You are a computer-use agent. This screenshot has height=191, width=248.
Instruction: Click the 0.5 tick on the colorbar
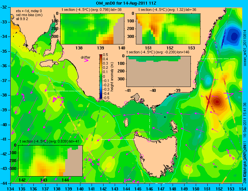tap(105, 55)
